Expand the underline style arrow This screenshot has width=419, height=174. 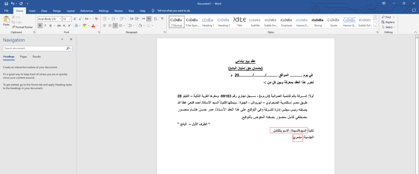point(54,26)
